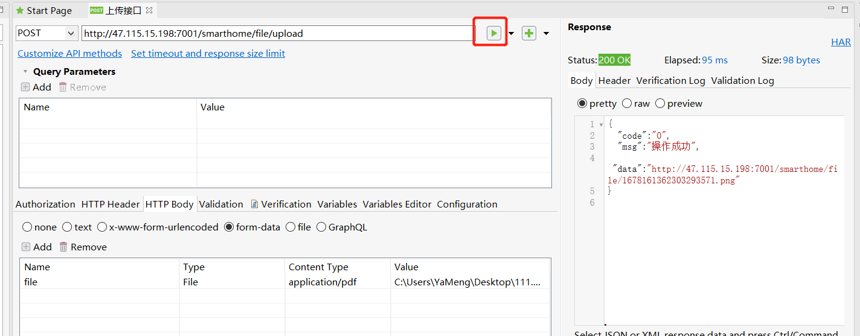Image resolution: width=860 pixels, height=336 pixels.
Task: Click the green Run request play button
Action: pos(494,33)
